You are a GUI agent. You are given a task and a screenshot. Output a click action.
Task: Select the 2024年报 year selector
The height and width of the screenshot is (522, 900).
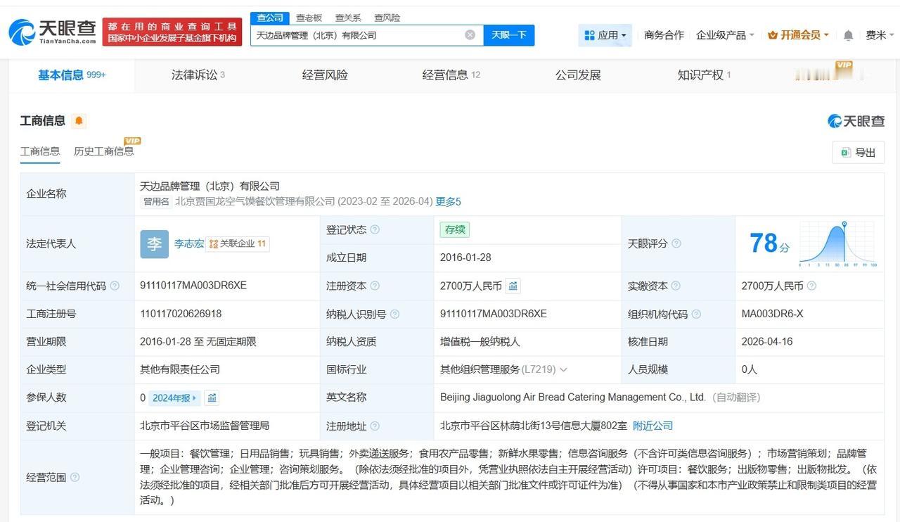pos(174,398)
